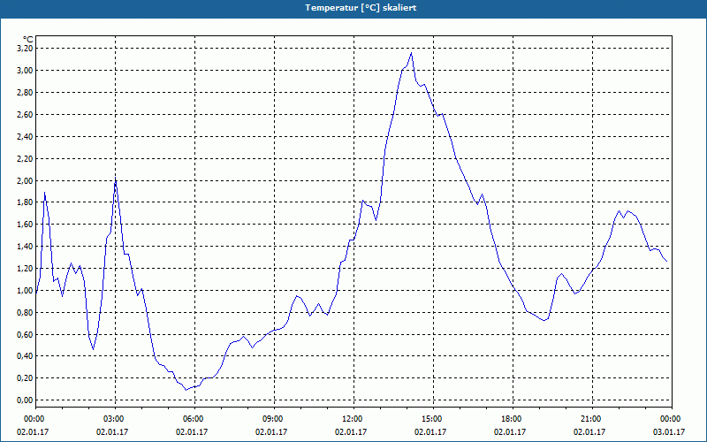
Task: Select the 1,80 y-axis label
Action: (x=25, y=202)
